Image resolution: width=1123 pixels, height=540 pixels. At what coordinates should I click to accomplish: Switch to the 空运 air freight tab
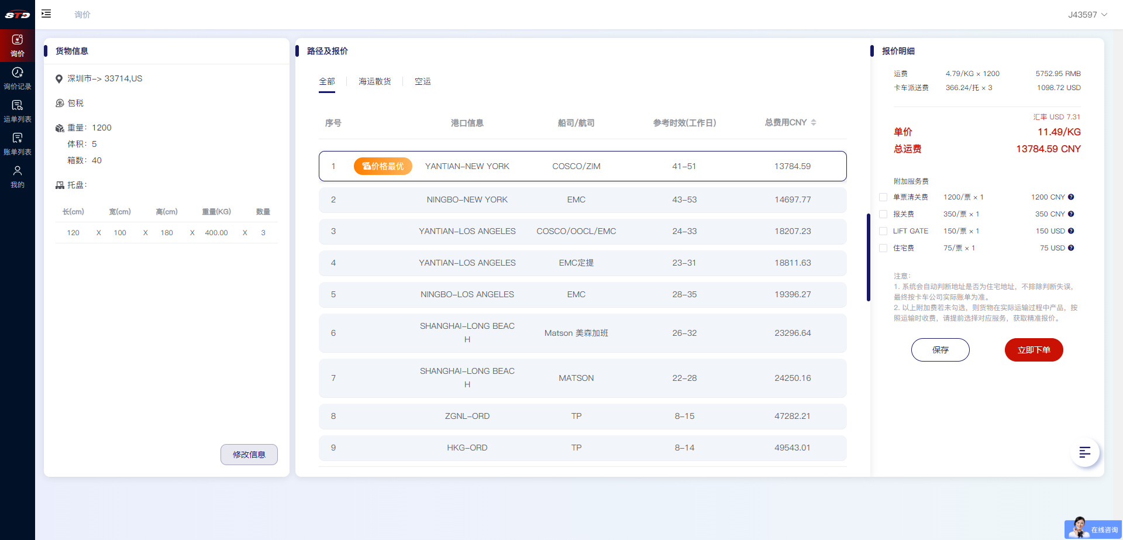point(422,81)
